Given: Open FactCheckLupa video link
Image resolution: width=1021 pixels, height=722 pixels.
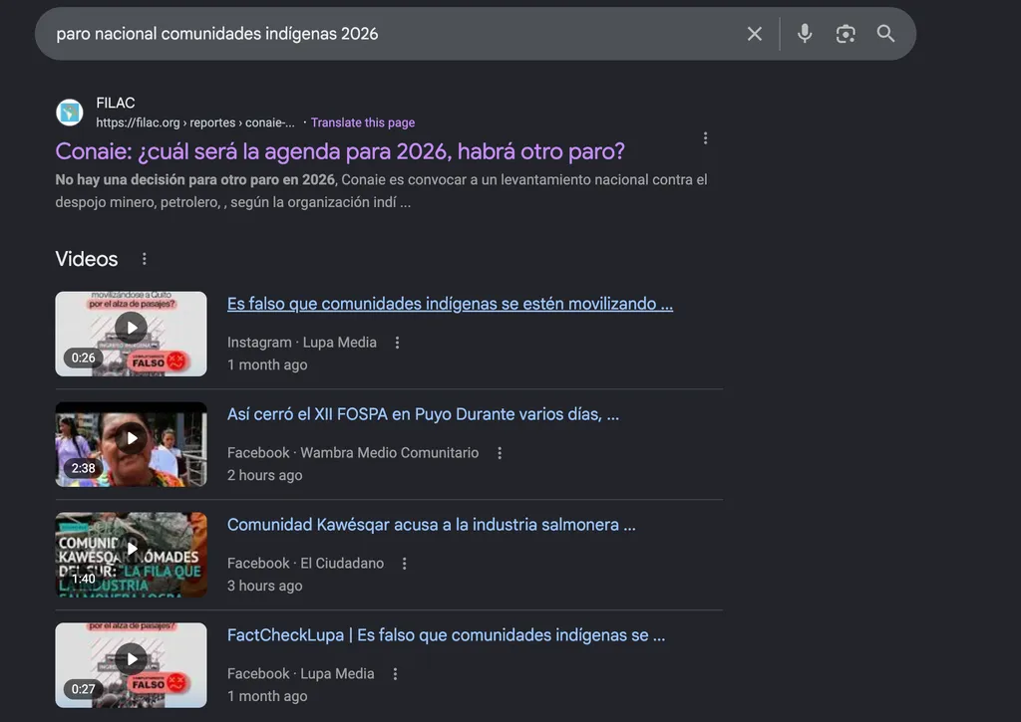Looking at the screenshot, I should pyautogui.click(x=446, y=635).
